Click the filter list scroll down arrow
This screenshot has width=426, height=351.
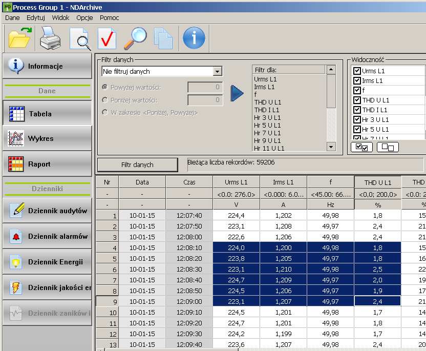pyautogui.click(x=331, y=147)
